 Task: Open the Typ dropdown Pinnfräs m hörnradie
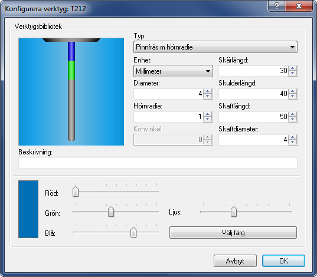point(215,47)
